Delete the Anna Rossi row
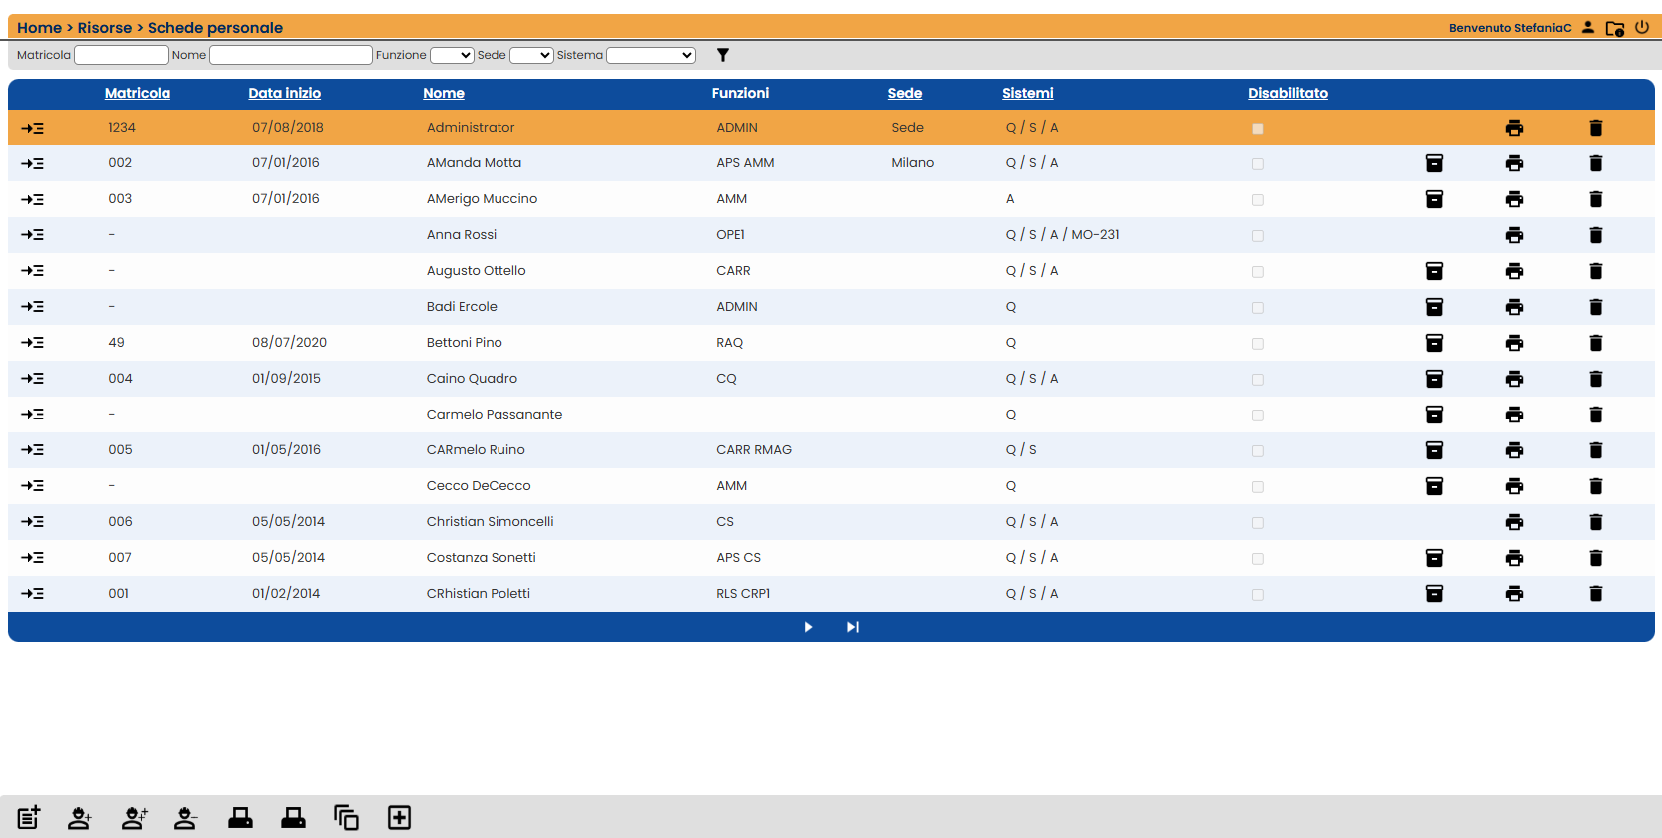 1595,235
